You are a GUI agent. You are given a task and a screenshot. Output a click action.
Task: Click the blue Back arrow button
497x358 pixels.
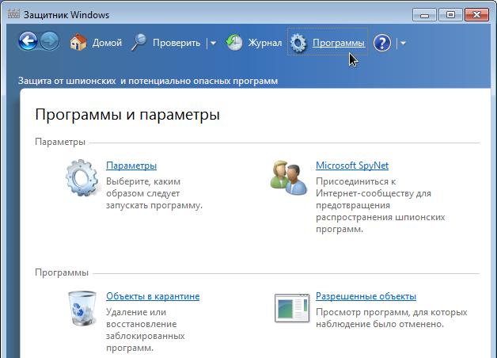[x=28, y=41]
